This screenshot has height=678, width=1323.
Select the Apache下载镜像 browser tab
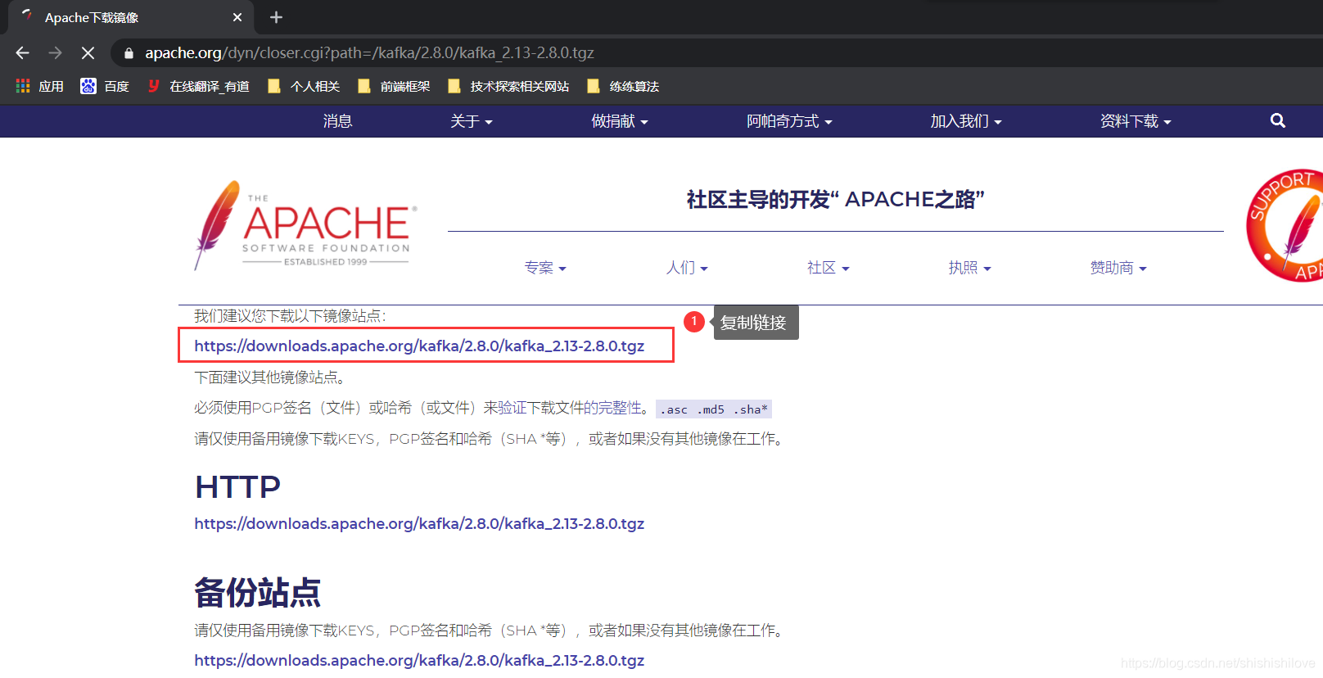point(131,17)
